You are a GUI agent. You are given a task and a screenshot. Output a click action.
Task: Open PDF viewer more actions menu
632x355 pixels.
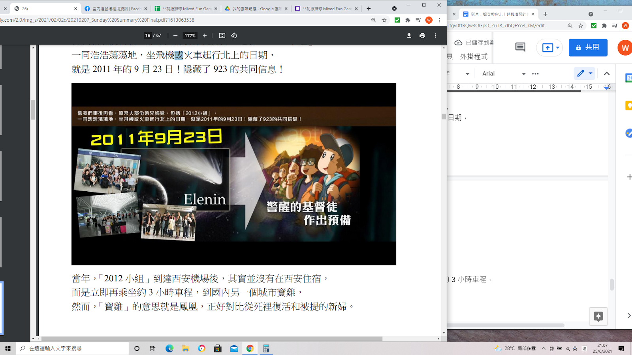[435, 35]
